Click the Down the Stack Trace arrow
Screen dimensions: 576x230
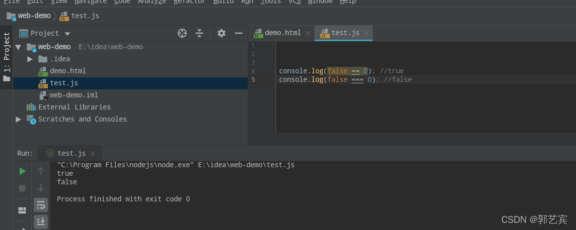coord(41,188)
